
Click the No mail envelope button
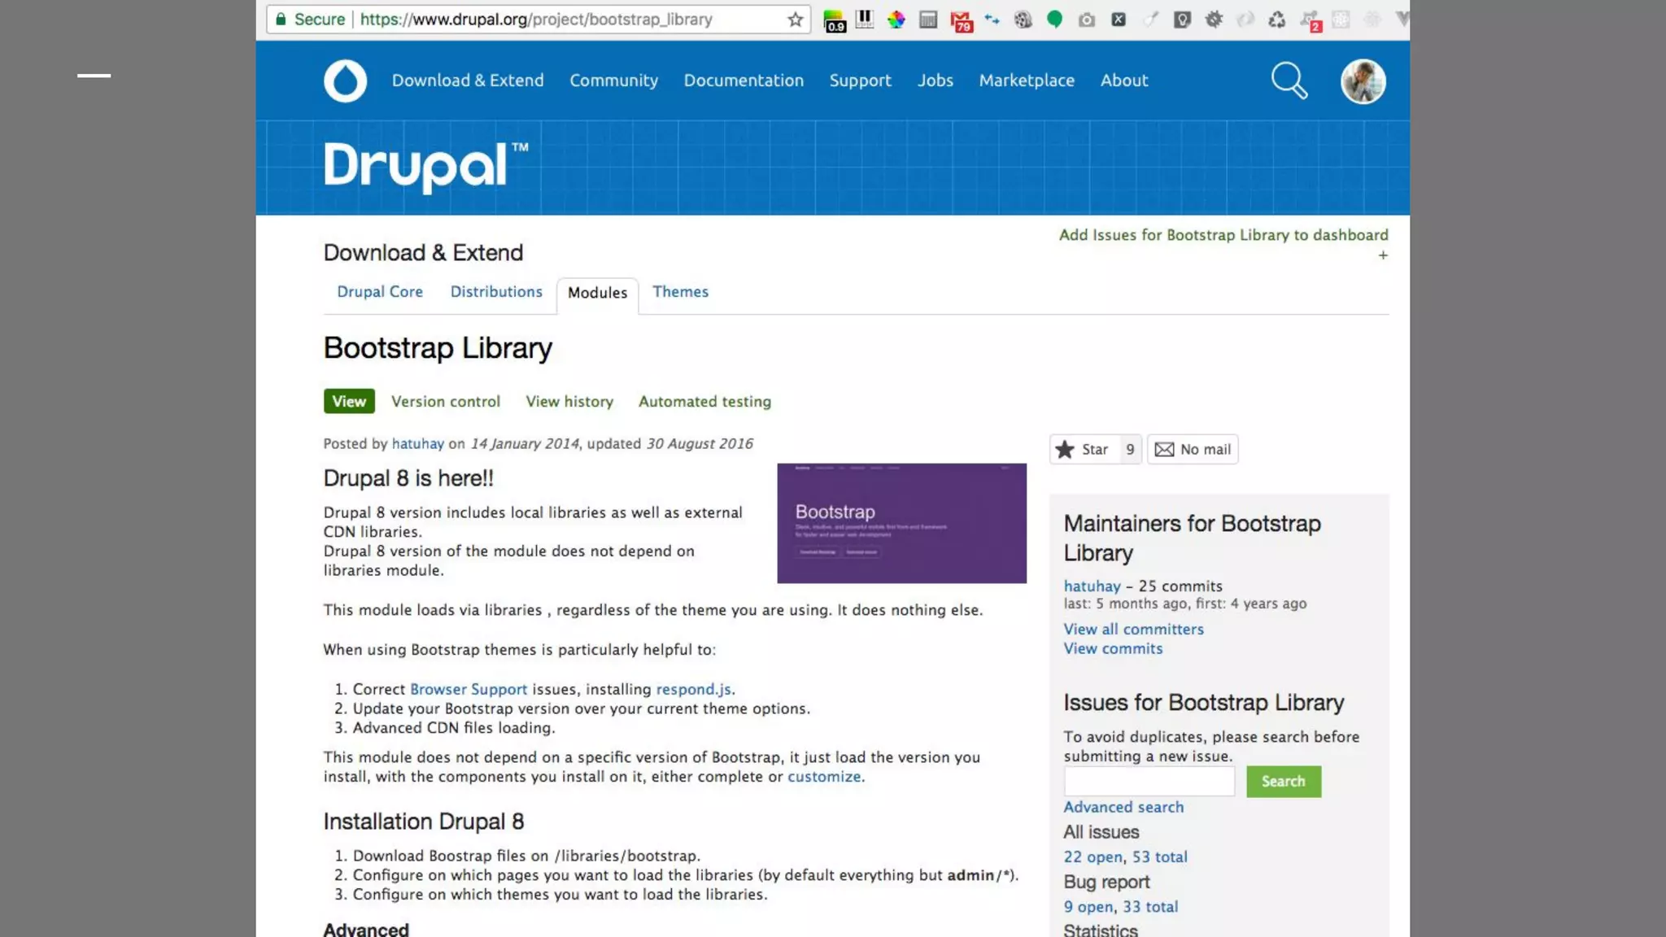pyautogui.click(x=1193, y=449)
